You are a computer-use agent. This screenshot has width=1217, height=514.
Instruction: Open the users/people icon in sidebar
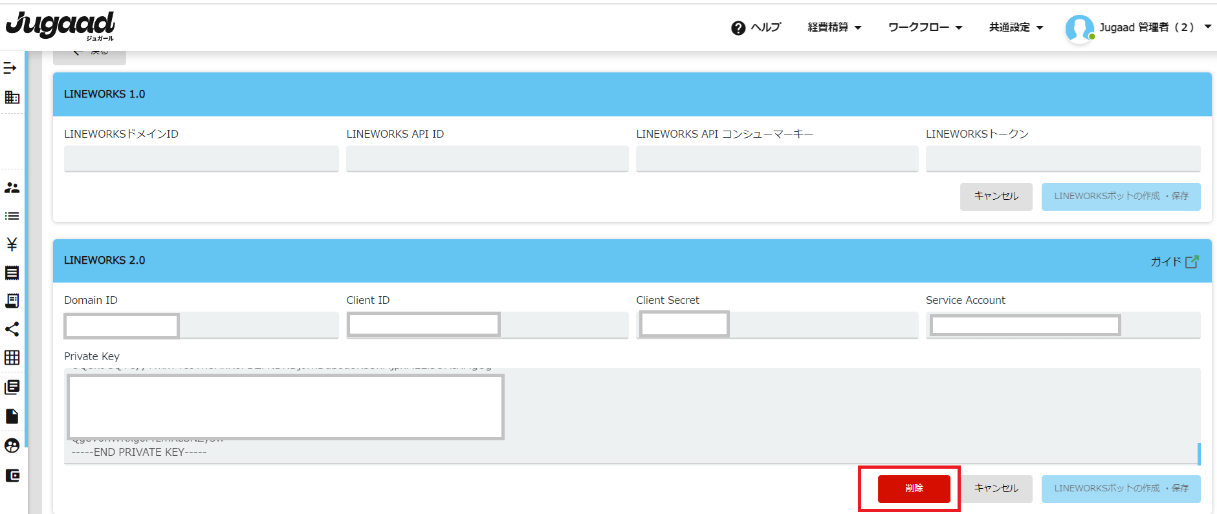[x=12, y=187]
